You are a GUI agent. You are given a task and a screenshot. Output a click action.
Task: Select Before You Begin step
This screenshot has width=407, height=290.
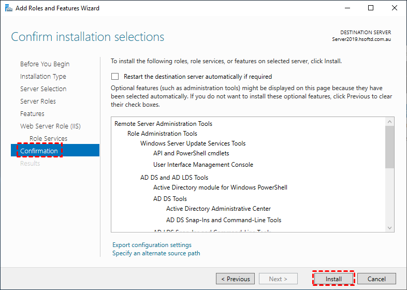pyautogui.click(x=45, y=64)
